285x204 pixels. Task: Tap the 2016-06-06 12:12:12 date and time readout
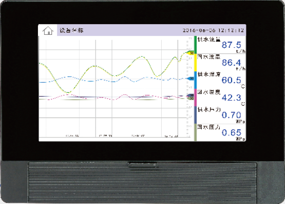click(213, 30)
